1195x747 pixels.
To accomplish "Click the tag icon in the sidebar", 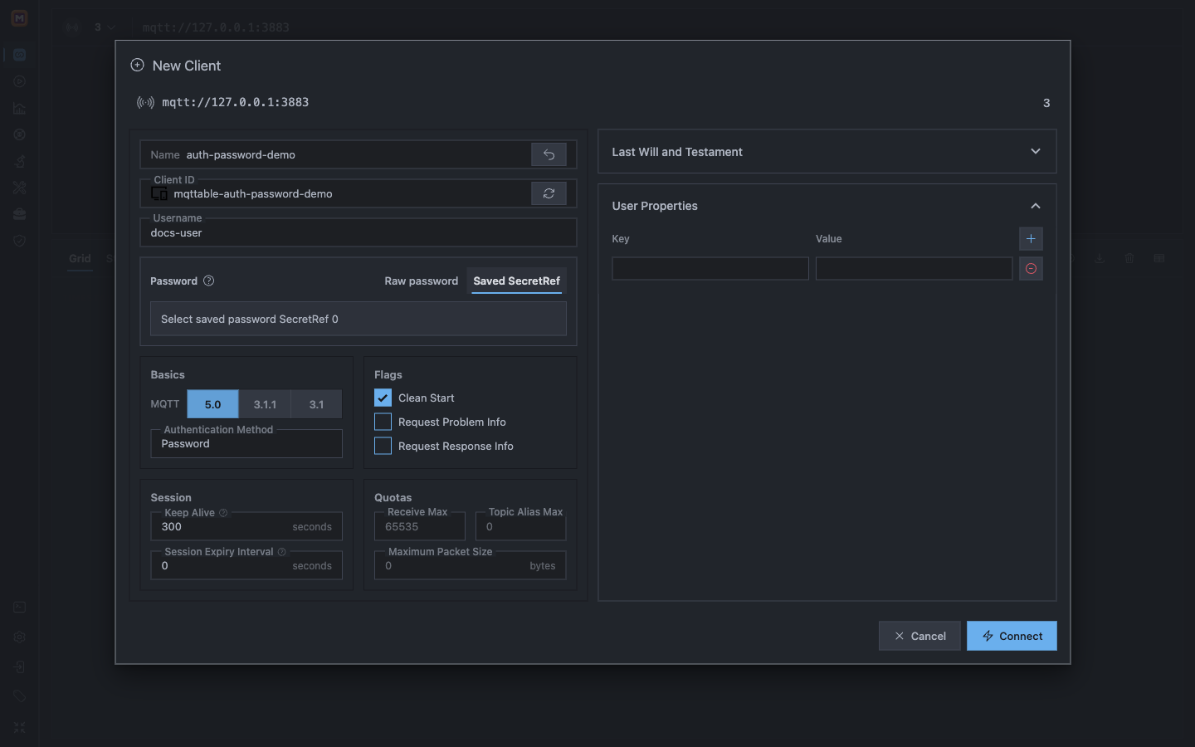I will click(x=19, y=697).
